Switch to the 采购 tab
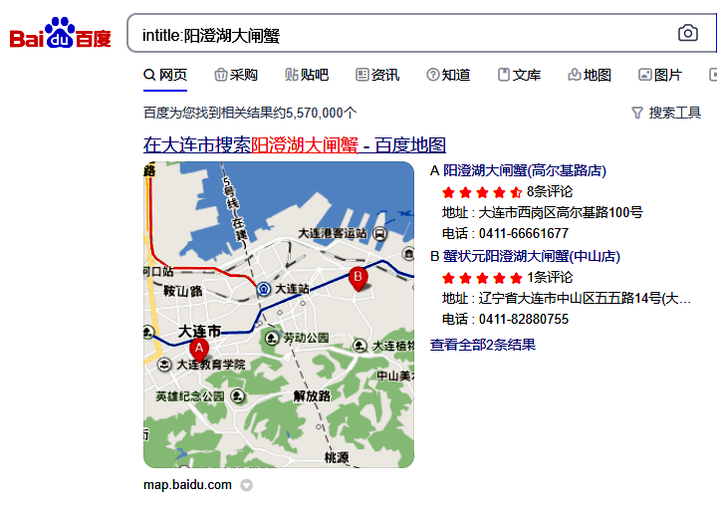The width and height of the screenshot is (717, 507). 236,75
